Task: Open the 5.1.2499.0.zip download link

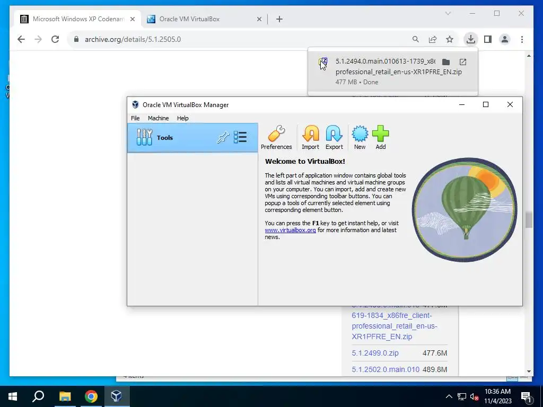Action: coord(375,353)
